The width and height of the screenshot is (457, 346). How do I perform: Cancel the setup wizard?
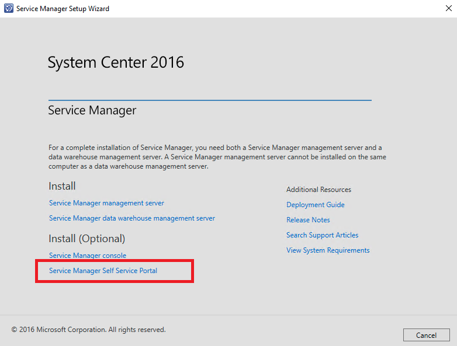[x=427, y=335]
